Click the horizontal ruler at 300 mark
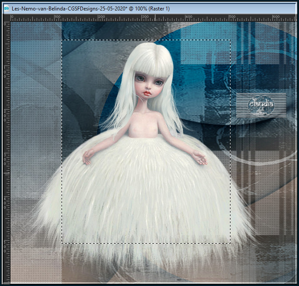Viewport: 299px width, 286px height. (145, 17)
